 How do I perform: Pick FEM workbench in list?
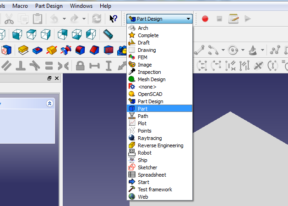(159, 57)
